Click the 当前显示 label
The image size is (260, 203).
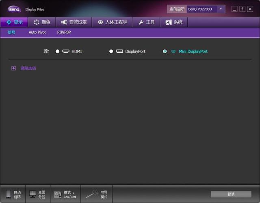(177, 9)
